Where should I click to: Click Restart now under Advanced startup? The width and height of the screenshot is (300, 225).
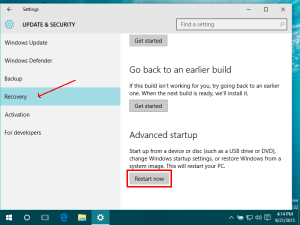pyautogui.click(x=149, y=178)
